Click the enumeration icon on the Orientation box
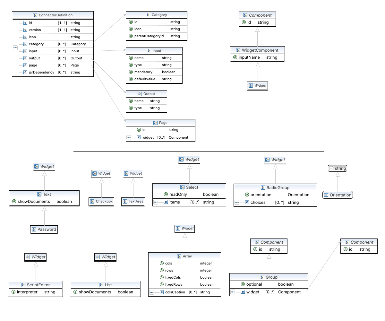The width and height of the screenshot is (385, 321). point(326,195)
